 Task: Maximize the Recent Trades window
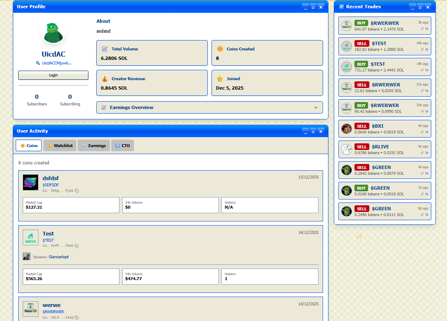pyautogui.click(x=420, y=7)
